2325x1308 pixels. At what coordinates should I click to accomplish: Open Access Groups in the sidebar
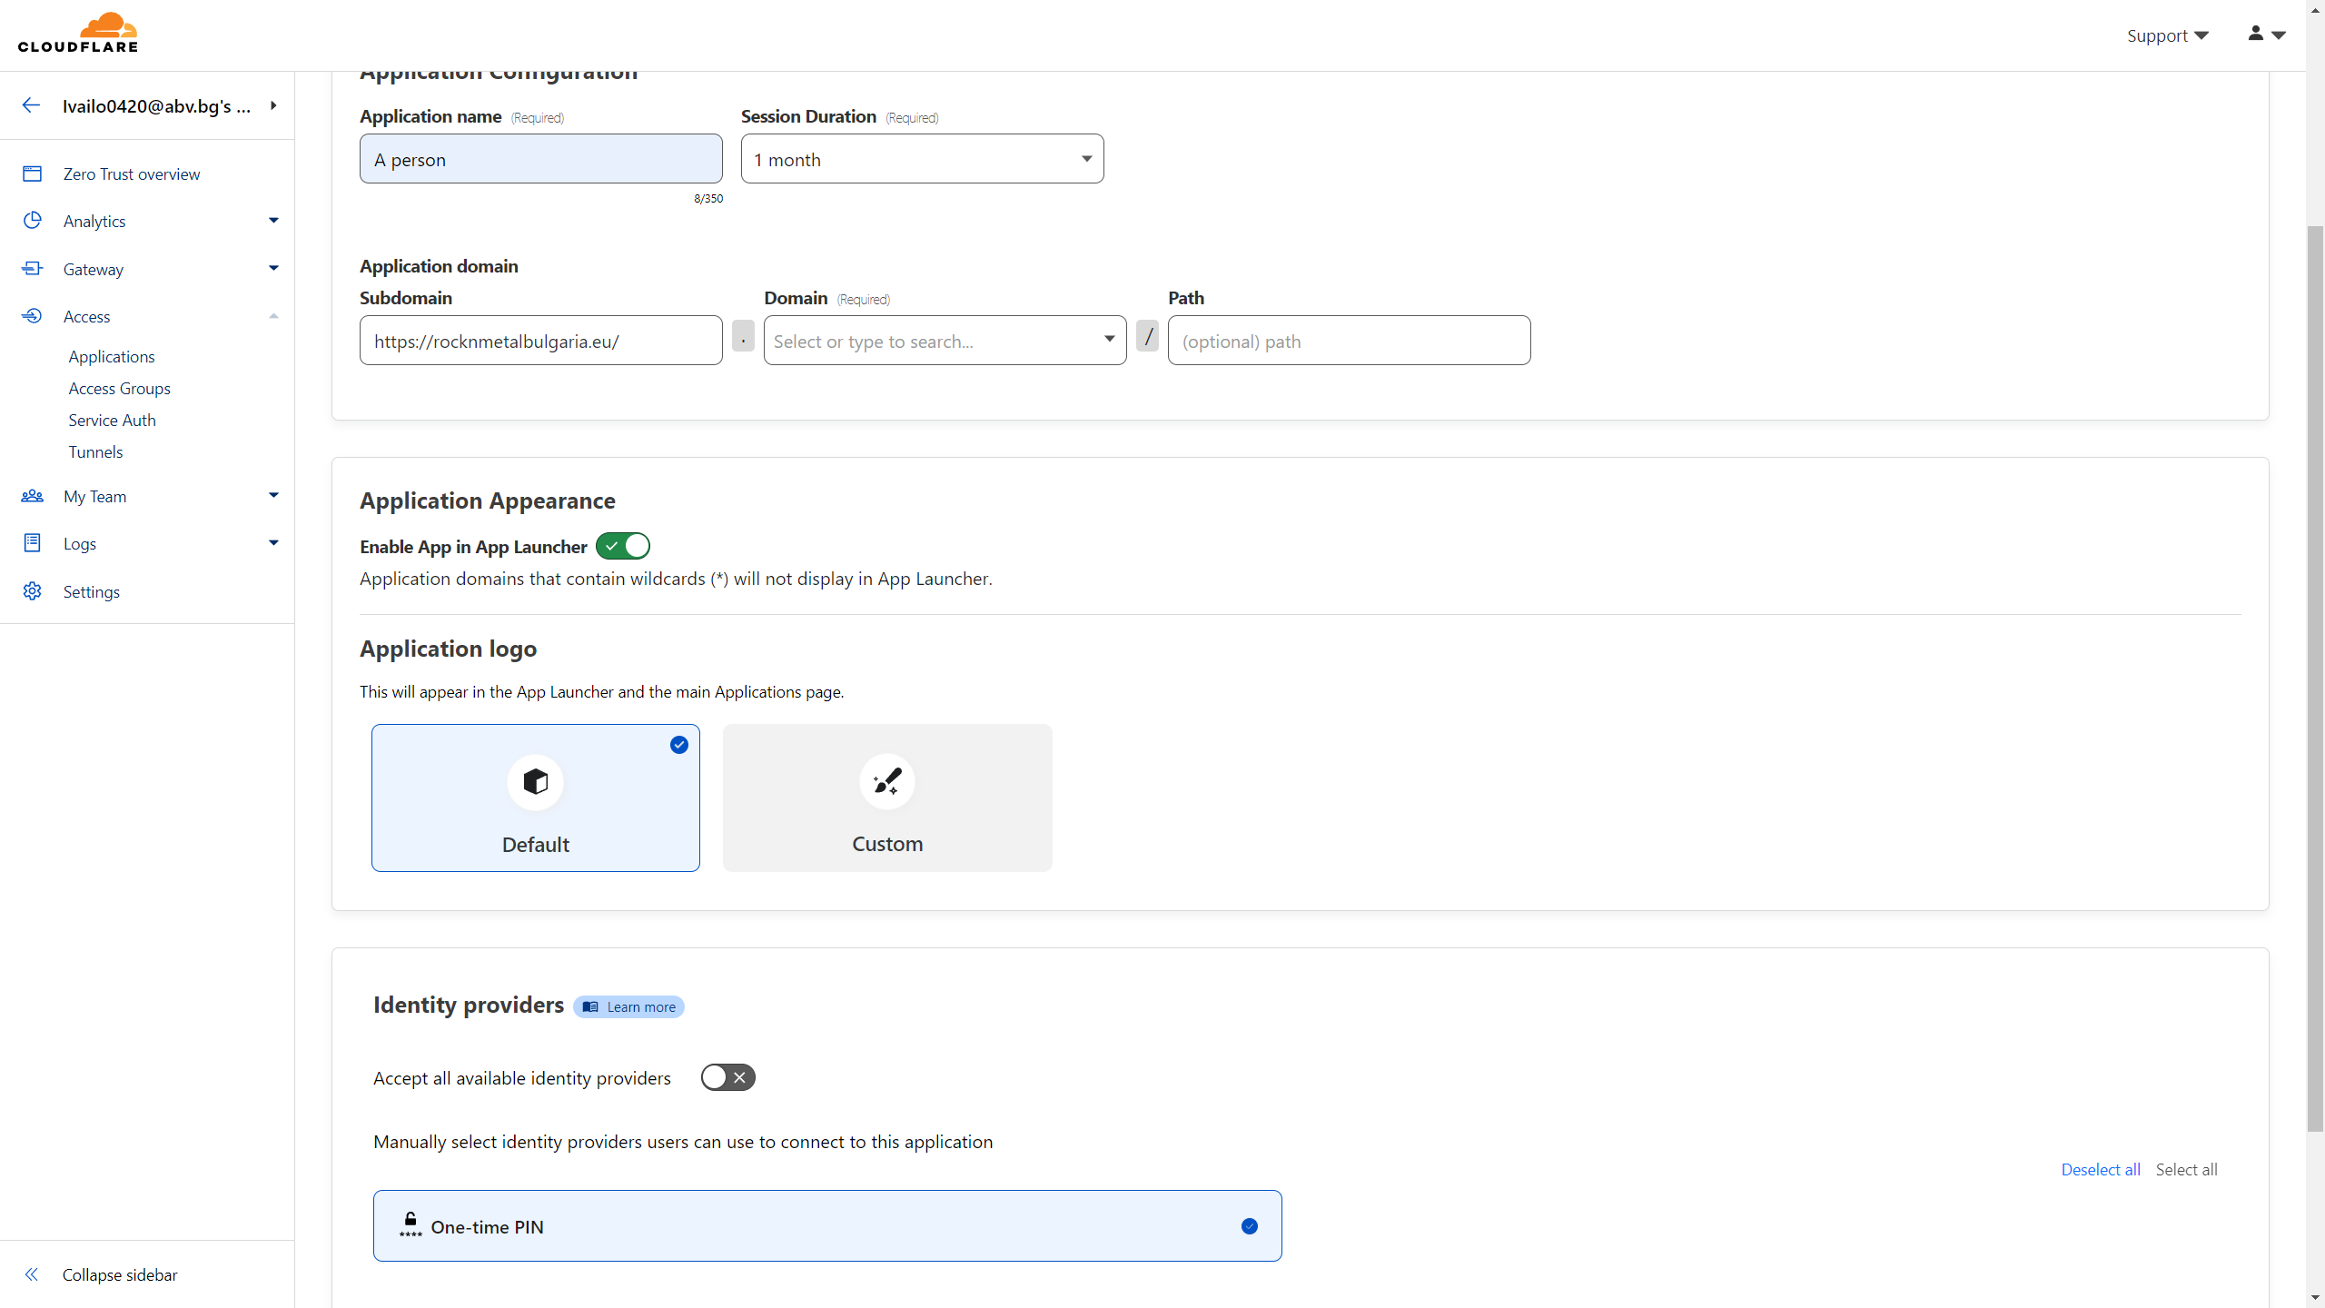click(x=119, y=388)
